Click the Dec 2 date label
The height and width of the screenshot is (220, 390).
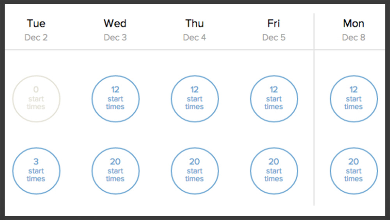[36, 38]
